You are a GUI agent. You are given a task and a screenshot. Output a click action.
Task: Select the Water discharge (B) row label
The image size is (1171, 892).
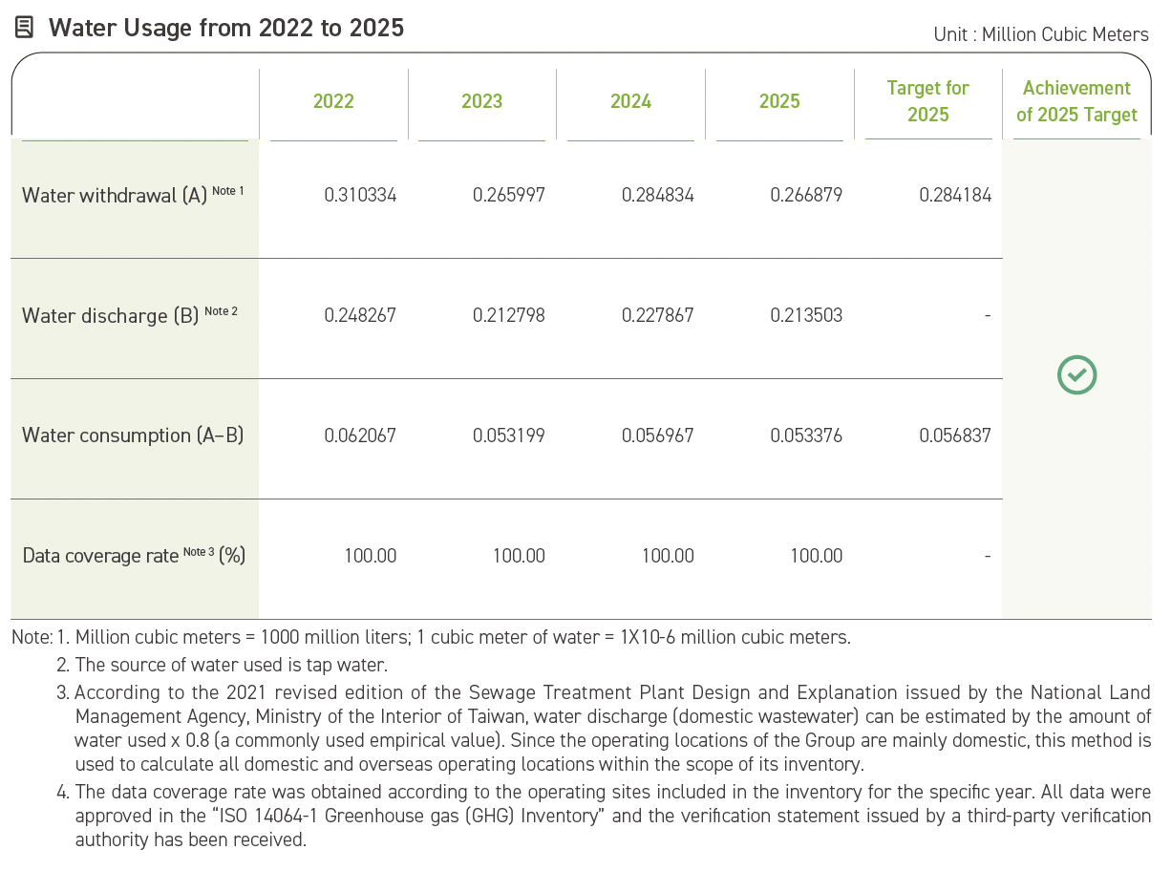129,315
